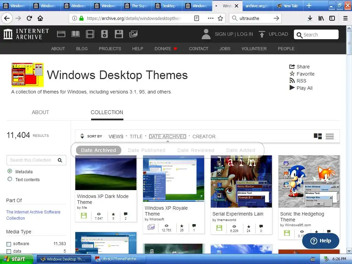This screenshot has height=264, width=352.
Task: Open Internet Archive audio speaker icon
Action: tap(104, 34)
